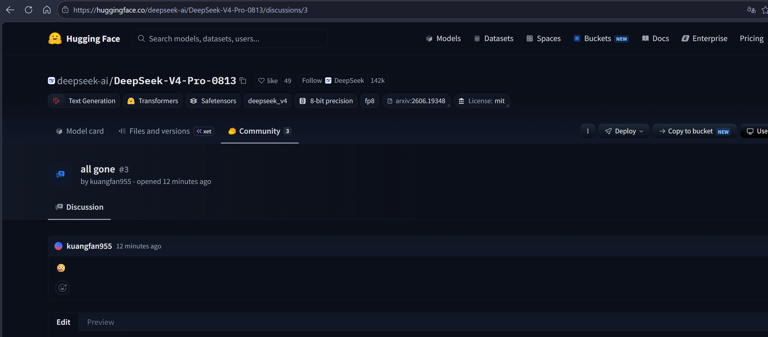The image size is (768, 337).
Task: Follow the DeepSeek organization
Action: [333, 81]
